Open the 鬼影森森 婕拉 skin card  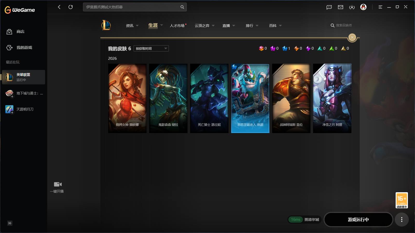click(x=168, y=98)
